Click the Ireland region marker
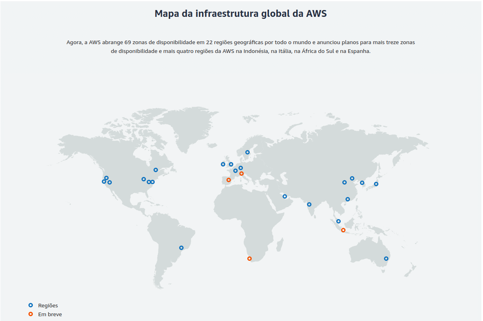This screenshot has height=321, width=483. pos(223,164)
